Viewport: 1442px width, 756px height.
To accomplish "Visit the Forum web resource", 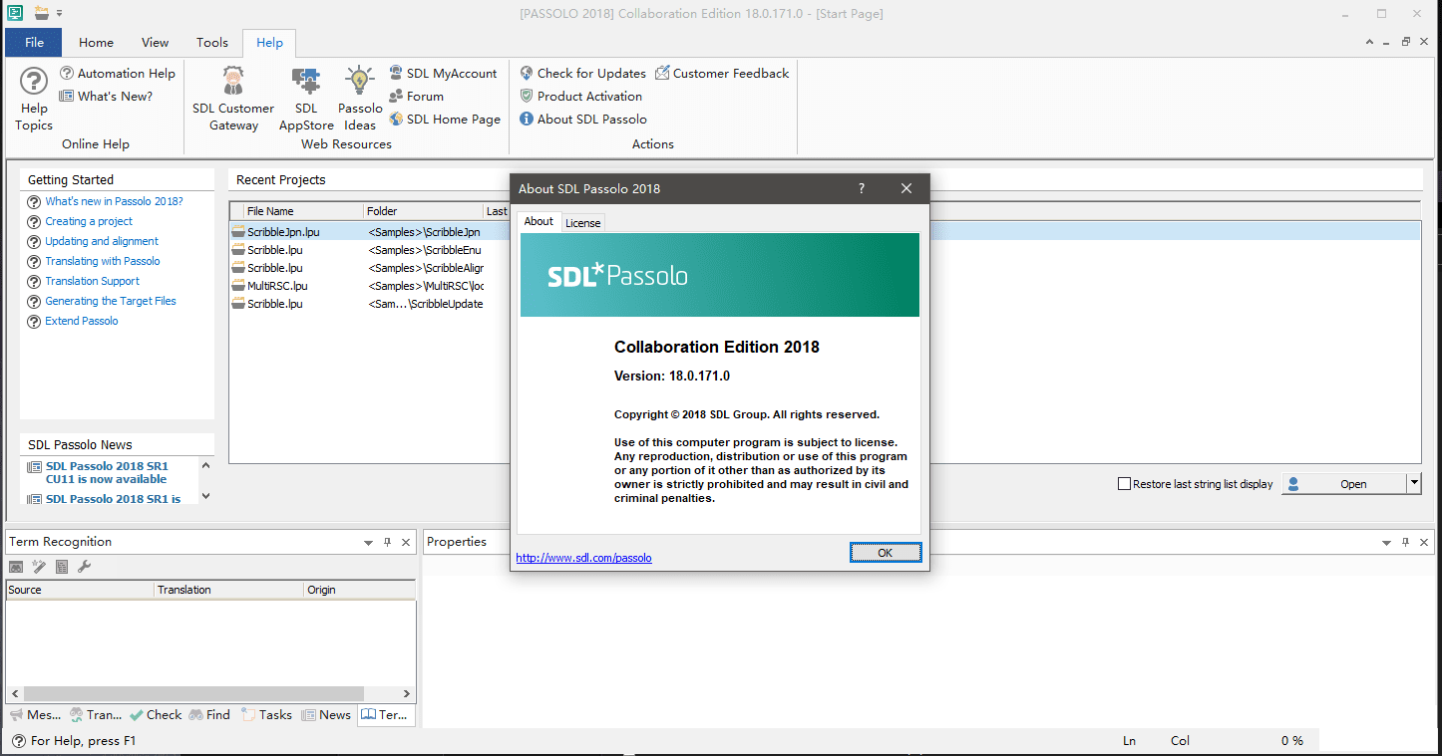I will [416, 96].
